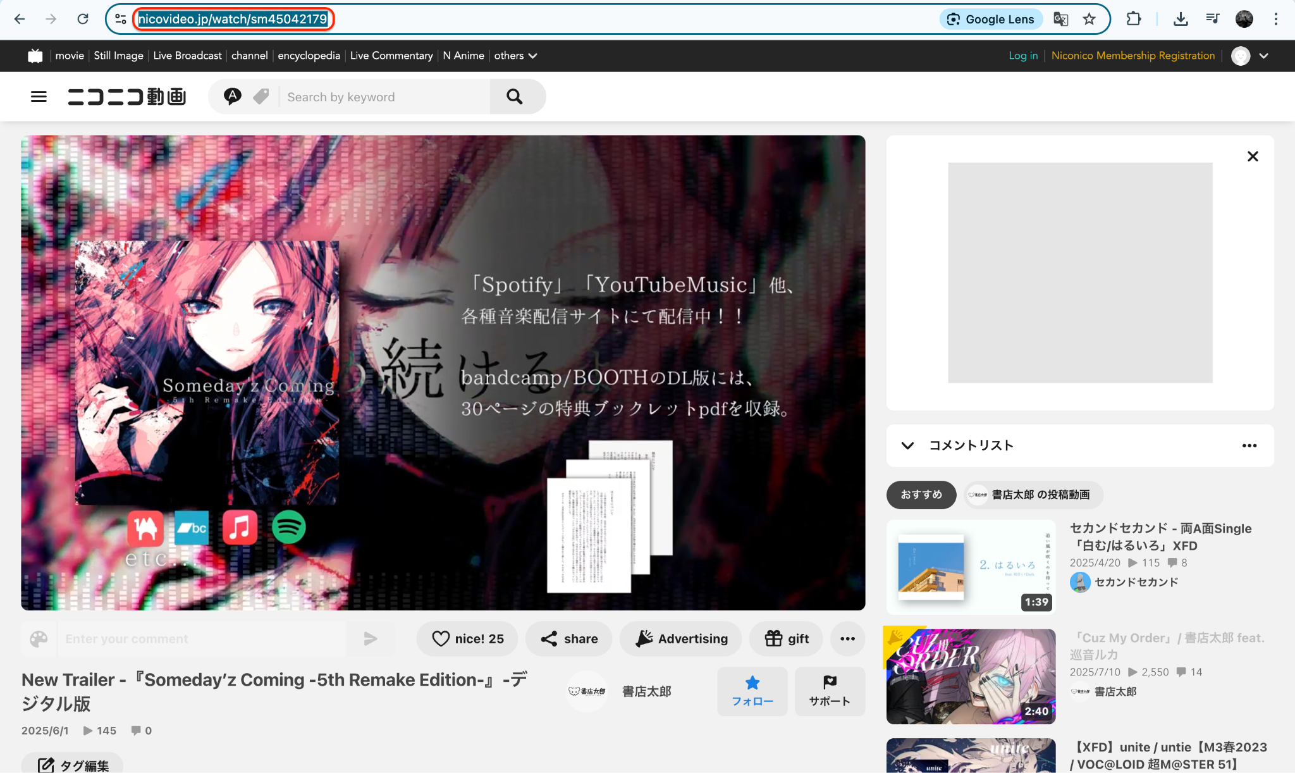Open the ellipsis more-options icon next to gift
Screen dimensions: 1295x773
pyautogui.click(x=847, y=639)
